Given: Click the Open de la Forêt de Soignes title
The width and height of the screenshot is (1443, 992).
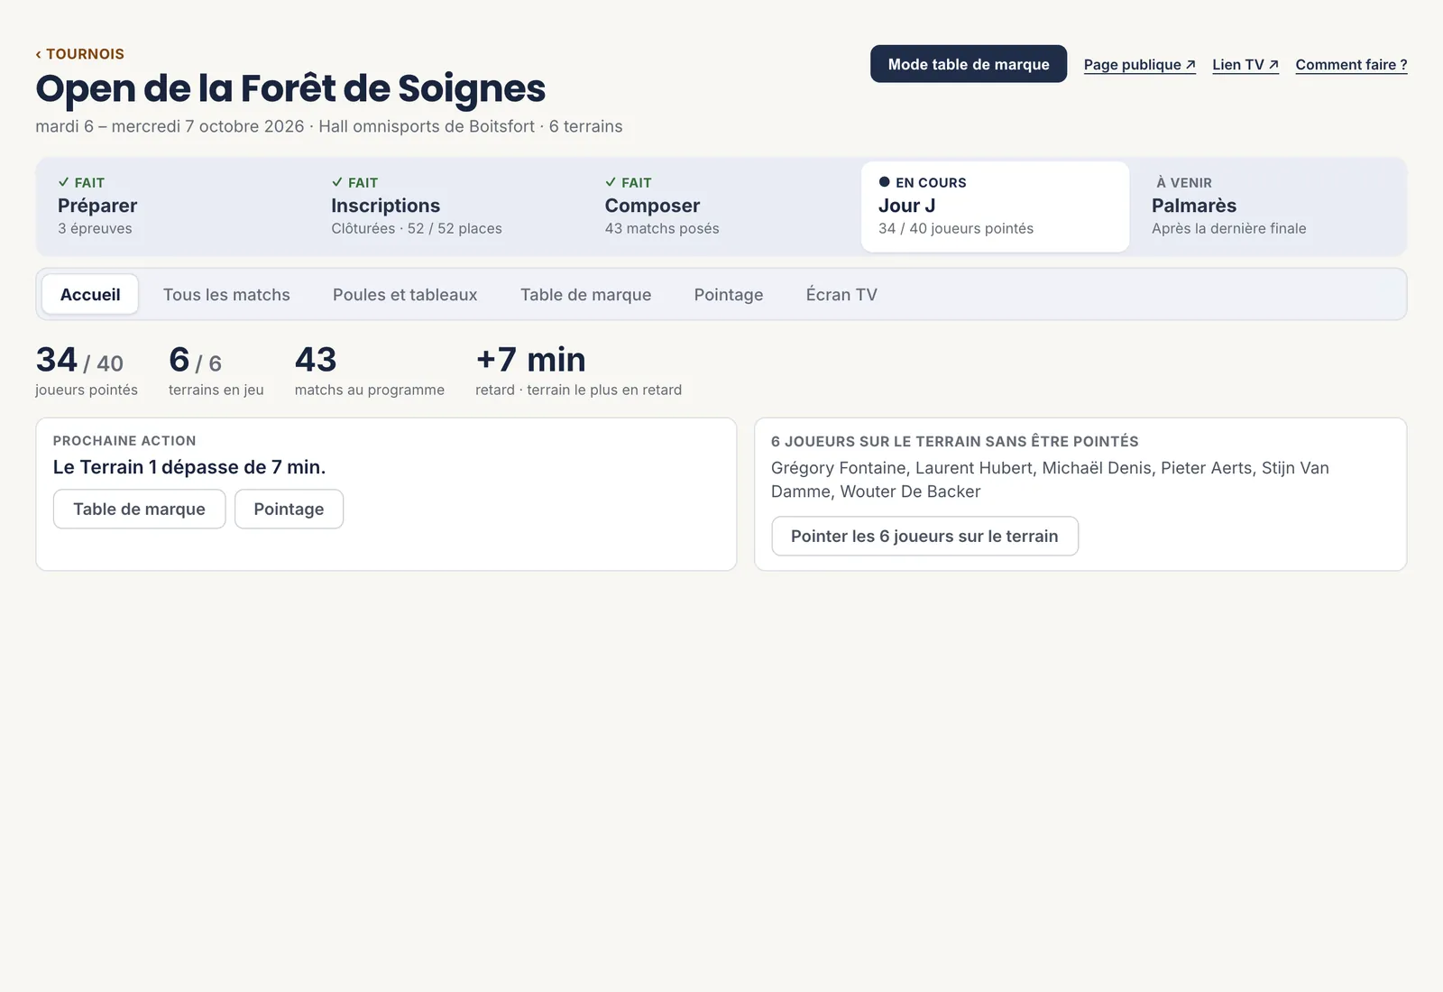Looking at the screenshot, I should 290,88.
